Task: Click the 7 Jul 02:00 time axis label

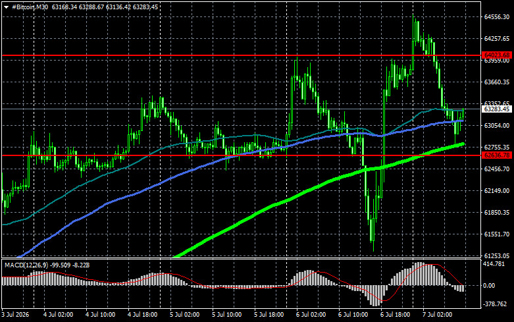Action: tap(438, 315)
